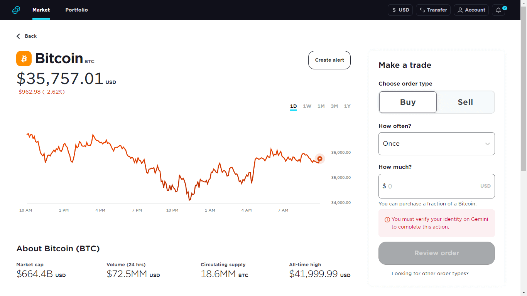Open the "How often?" Once dropdown
The width and height of the screenshot is (527, 296).
(x=436, y=143)
